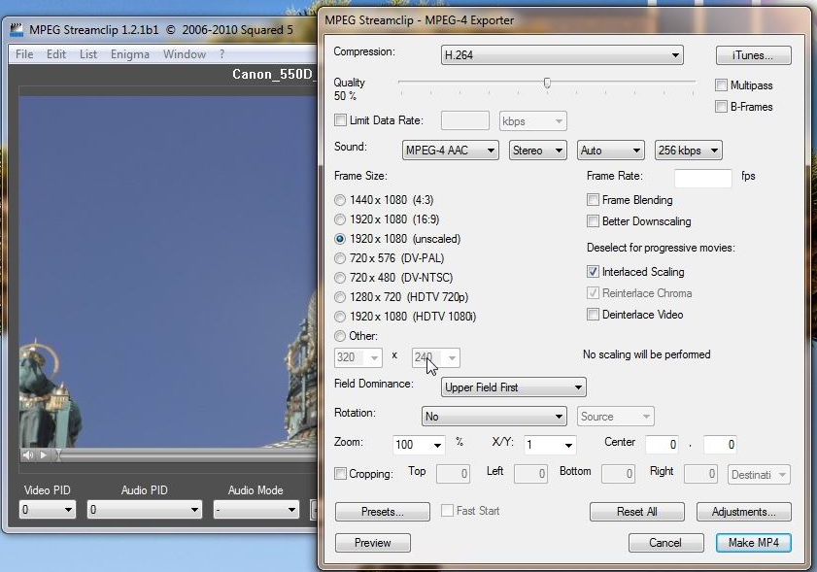The width and height of the screenshot is (817, 572).
Task: Click the Presets... button
Action: [x=383, y=512]
